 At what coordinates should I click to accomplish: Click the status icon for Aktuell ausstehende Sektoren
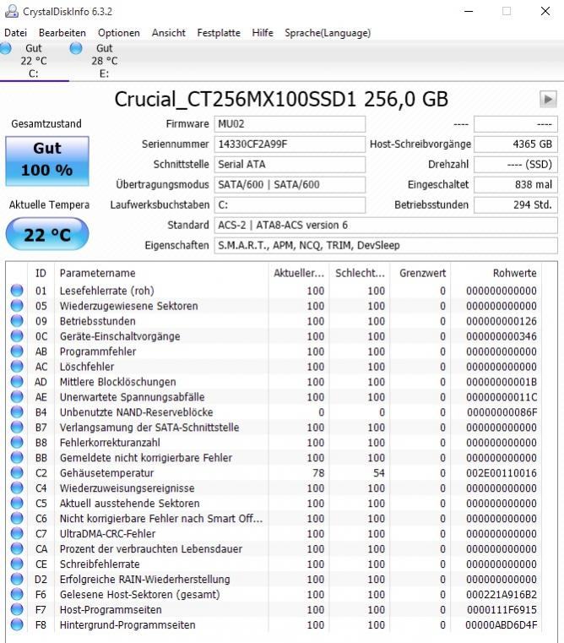[17, 503]
